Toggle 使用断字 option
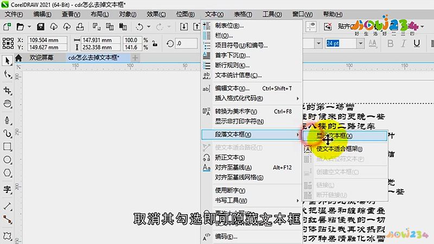The image size is (434, 244). click(x=252, y=190)
